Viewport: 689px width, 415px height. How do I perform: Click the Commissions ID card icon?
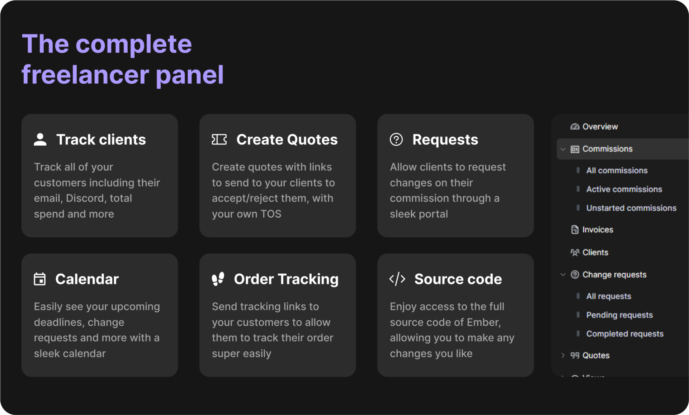(575, 149)
